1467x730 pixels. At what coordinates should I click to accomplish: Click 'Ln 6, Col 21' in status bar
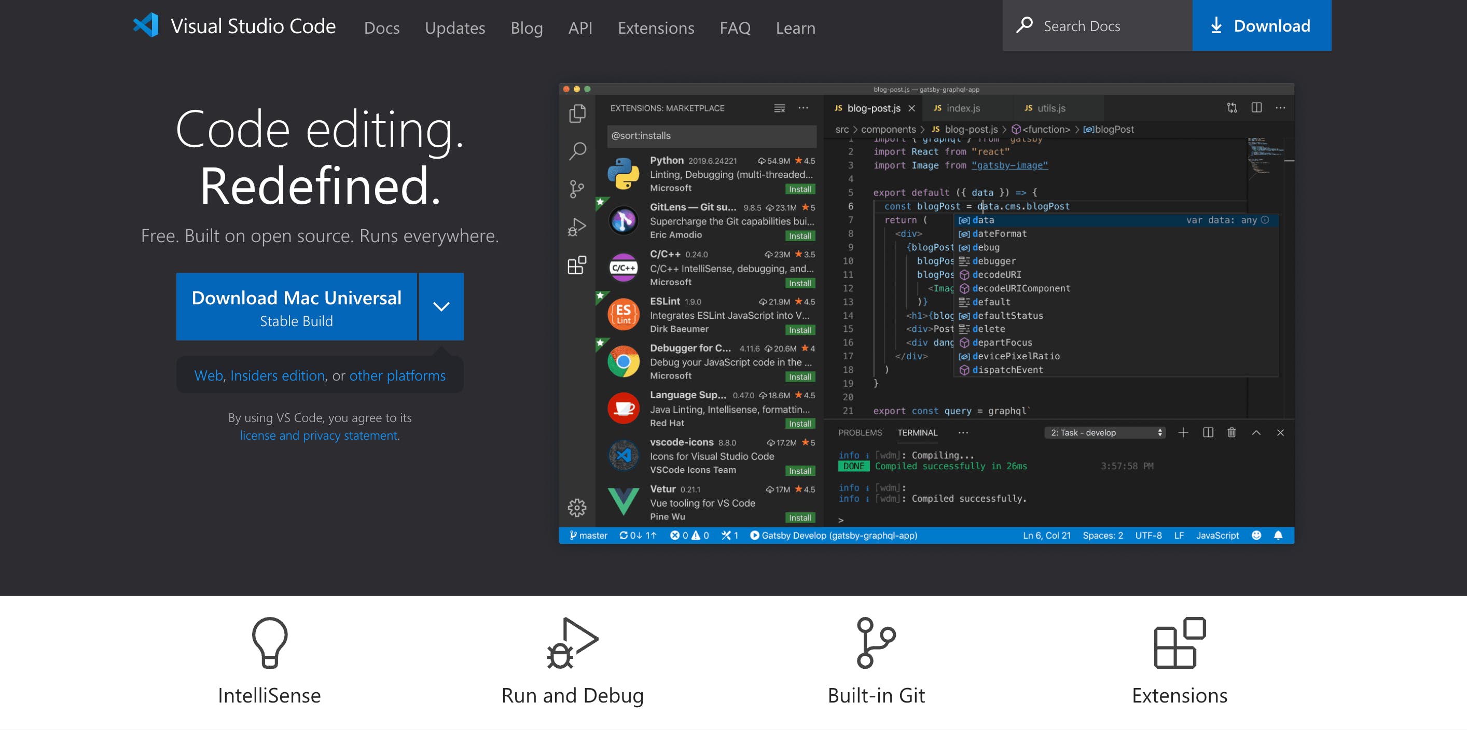click(1046, 535)
